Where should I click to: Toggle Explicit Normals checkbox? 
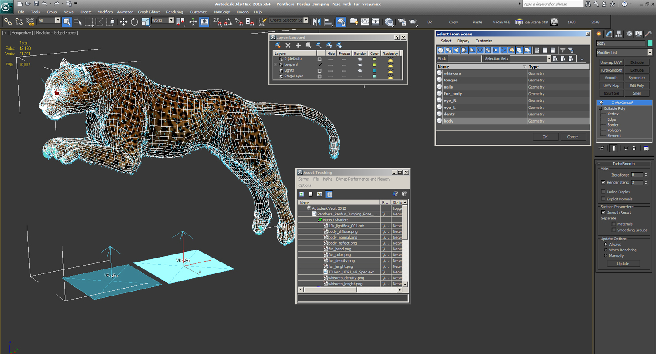click(x=603, y=199)
